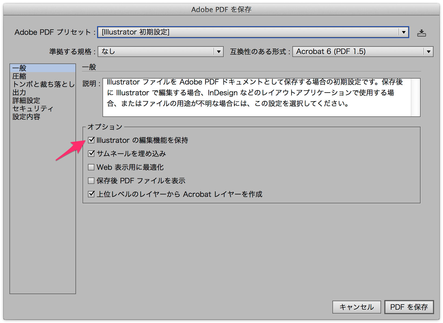Open the 準拠する規格 dropdown
Screen dimensions: 443x323
(161, 51)
